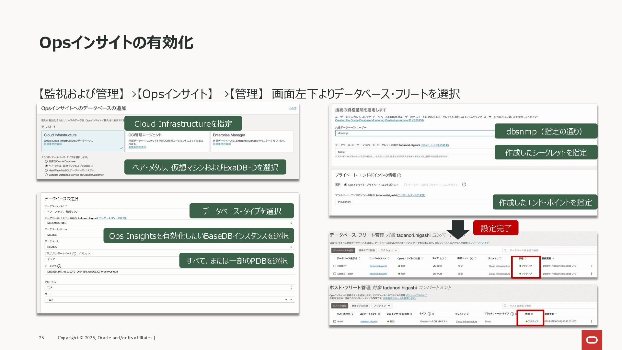Open the tadanori.higashi compartment link in the DBTEST row
The image size is (622, 350).
378,266
